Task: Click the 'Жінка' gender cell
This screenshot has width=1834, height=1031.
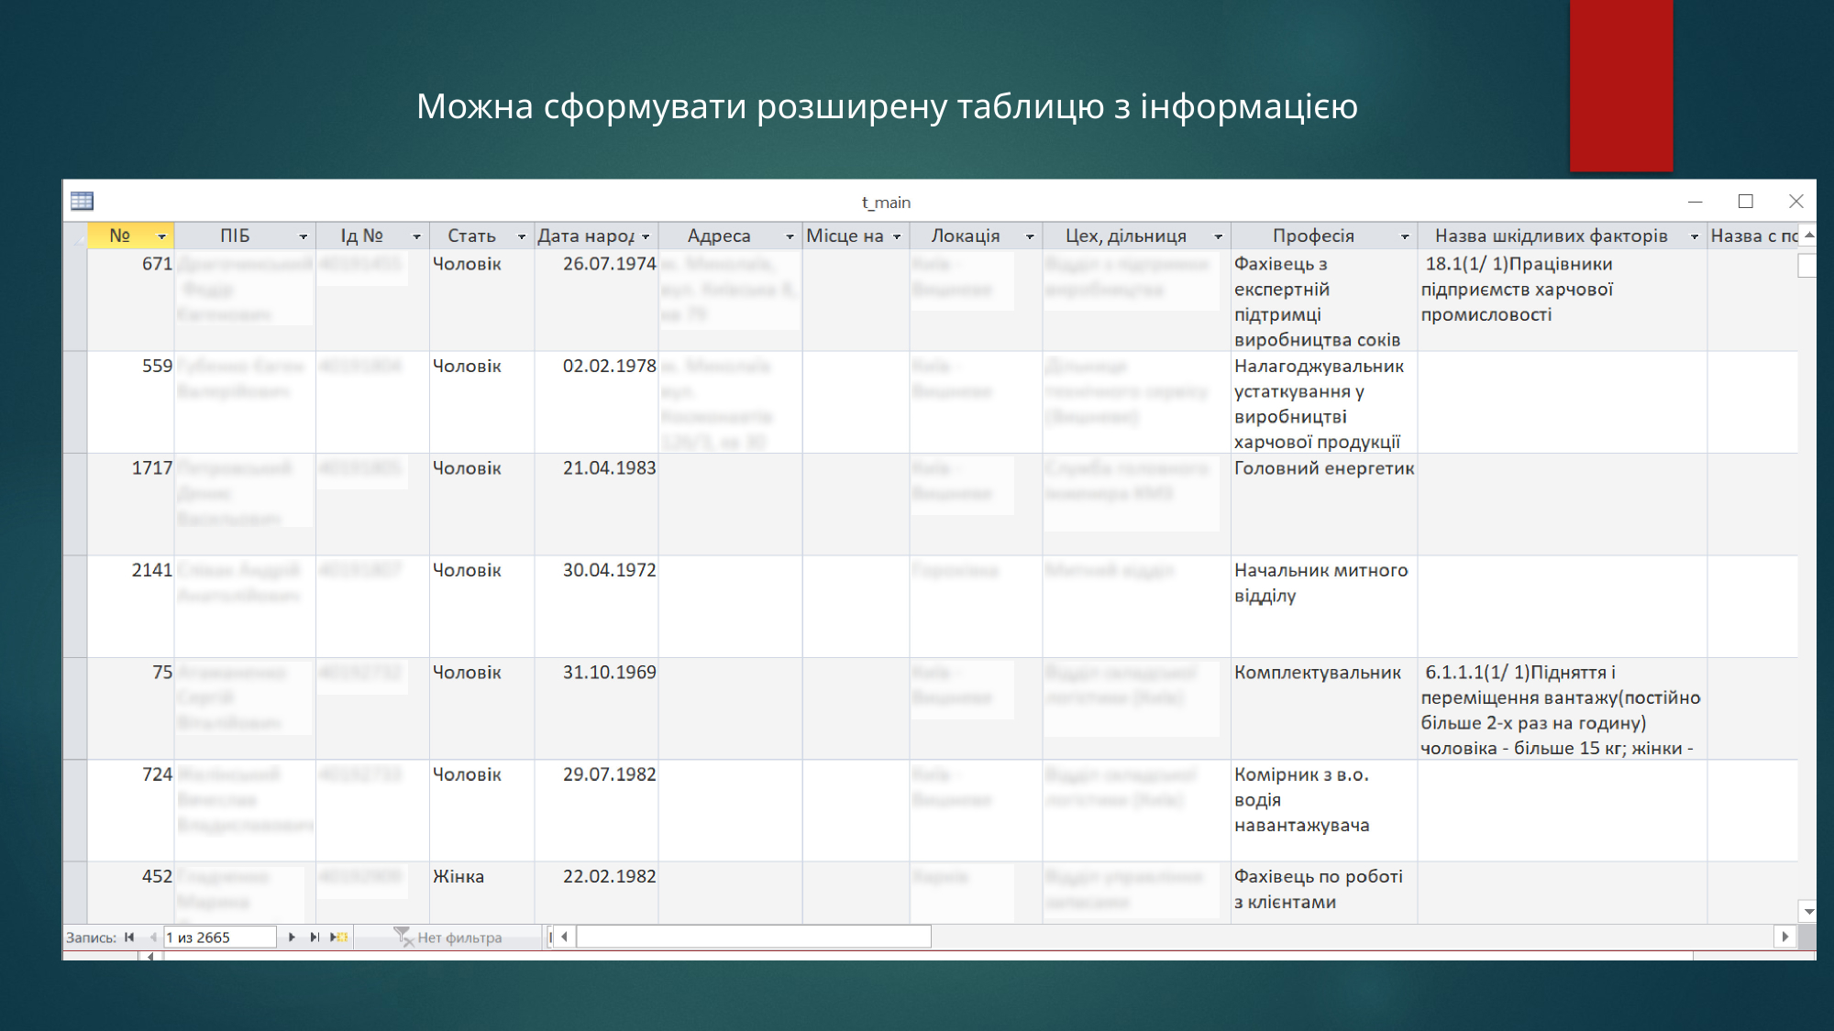Action: pyautogui.click(x=482, y=893)
